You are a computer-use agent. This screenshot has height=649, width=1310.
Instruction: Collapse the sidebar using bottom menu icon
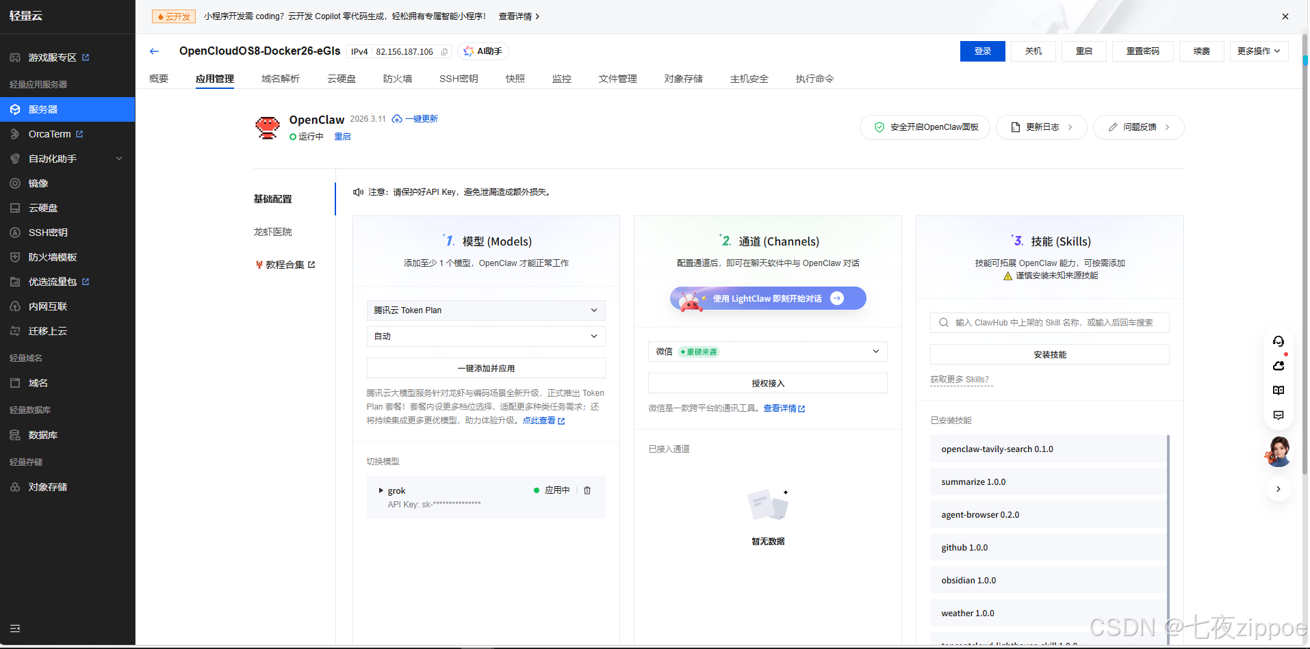click(x=15, y=628)
